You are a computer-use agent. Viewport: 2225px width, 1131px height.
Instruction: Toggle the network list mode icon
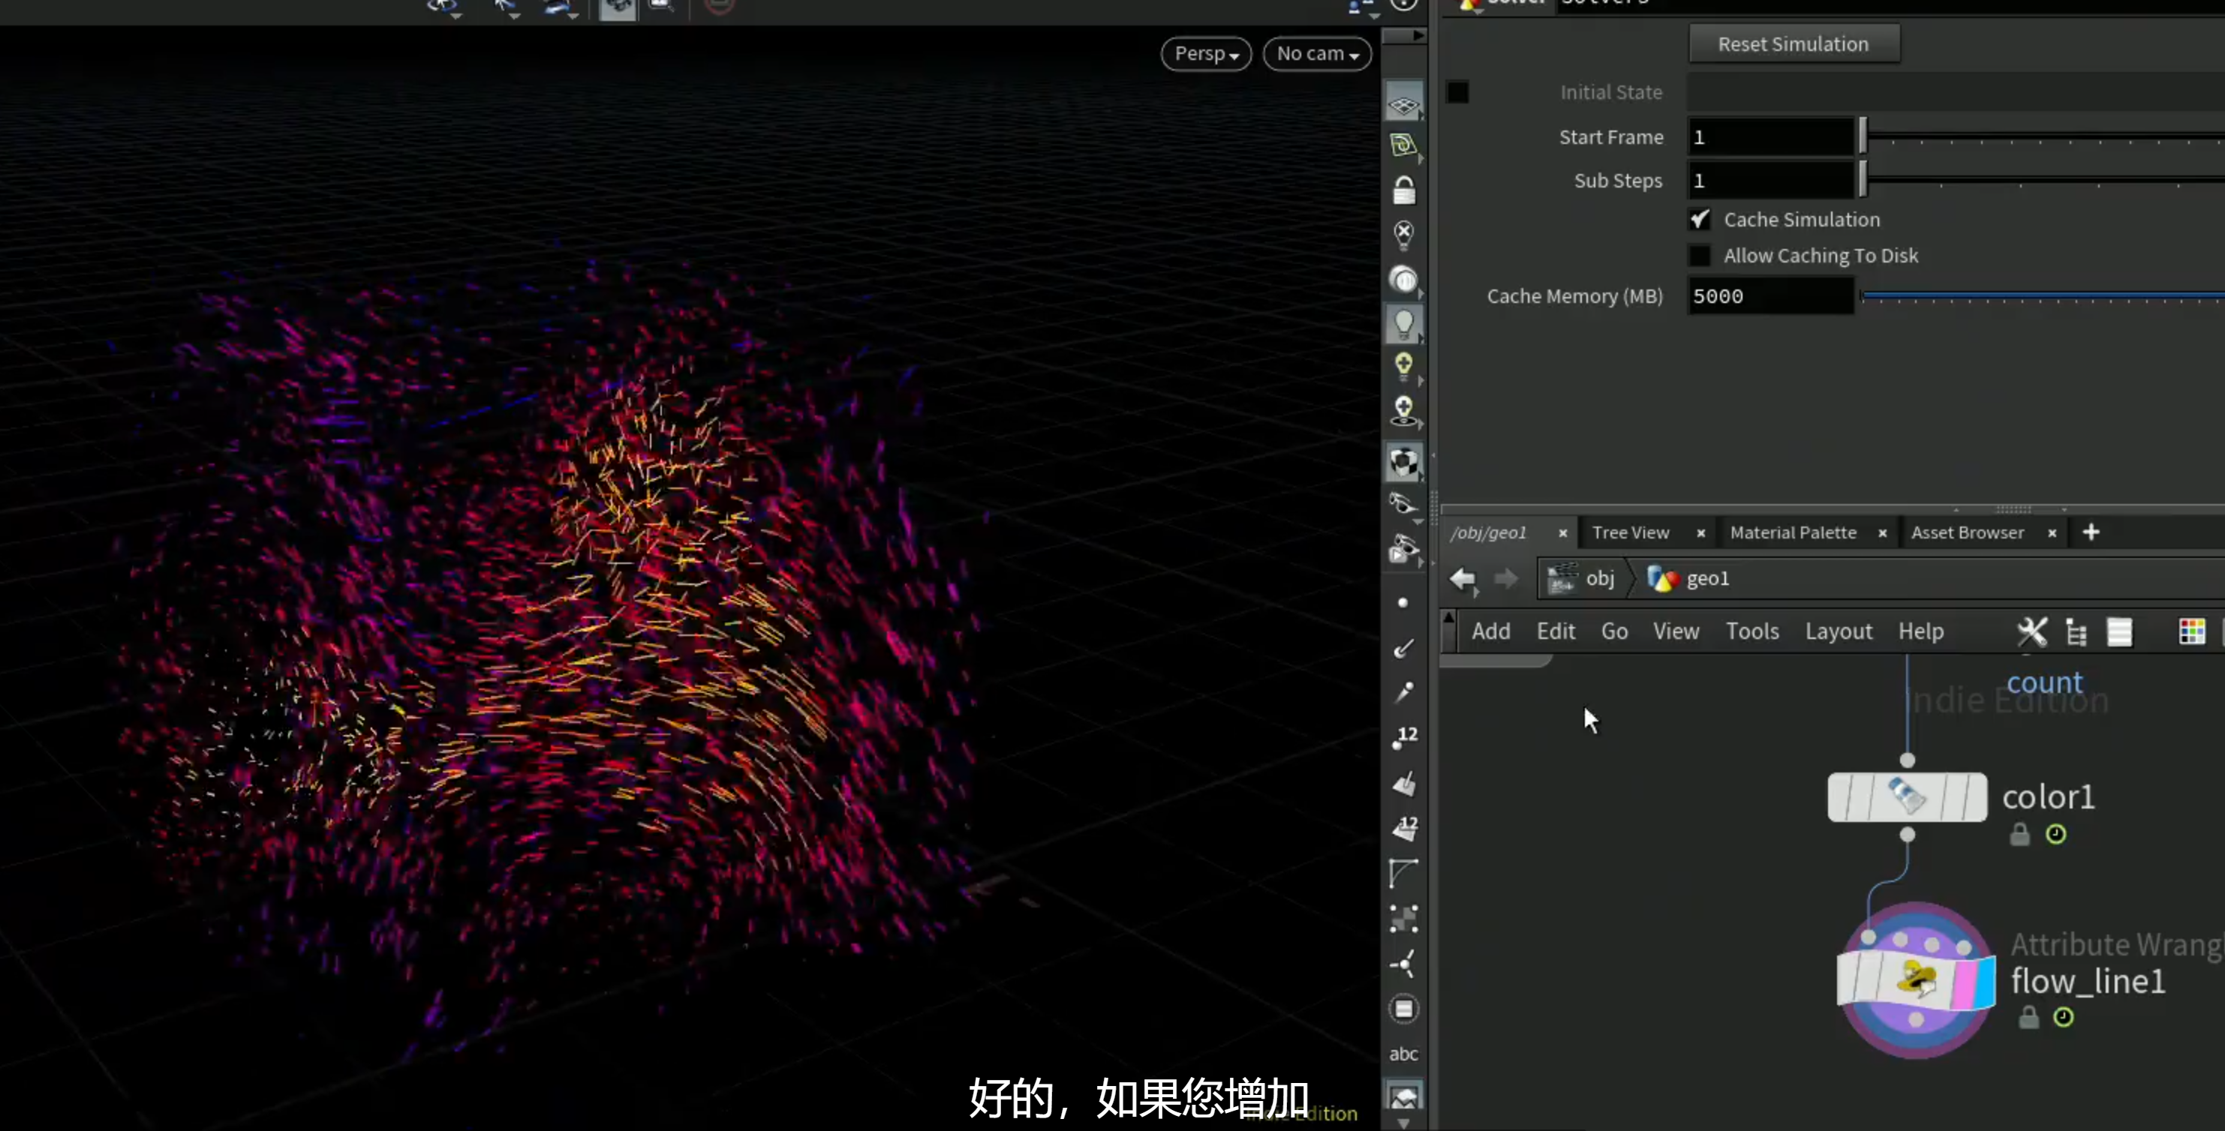(x=2120, y=631)
